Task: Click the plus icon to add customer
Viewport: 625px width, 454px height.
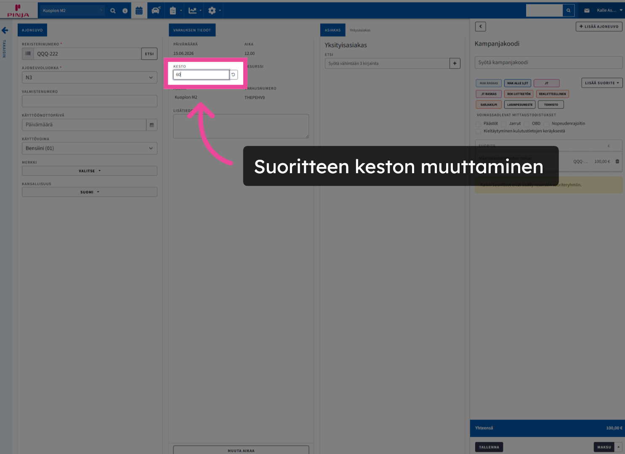Action: [x=455, y=63]
